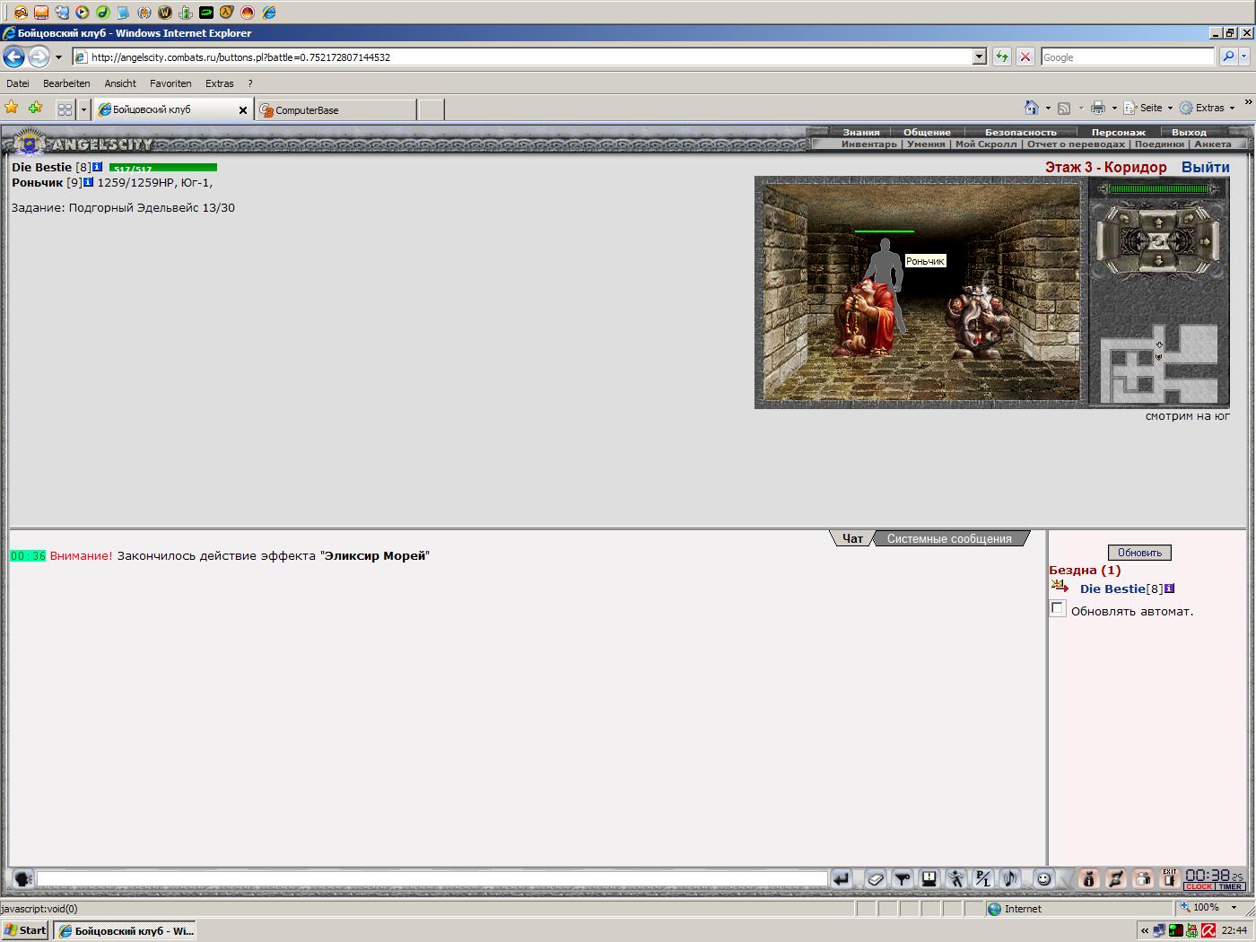
Task: Open the Datei menu
Action: pos(18,83)
